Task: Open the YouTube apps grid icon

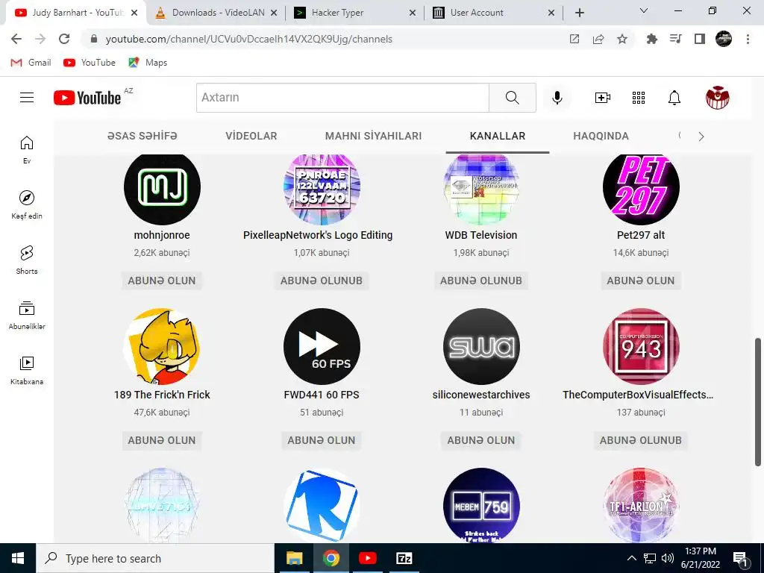Action: tap(639, 98)
